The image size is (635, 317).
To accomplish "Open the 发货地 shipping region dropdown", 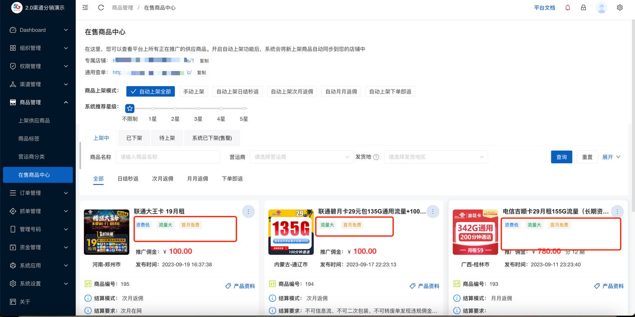I will tap(435, 157).
